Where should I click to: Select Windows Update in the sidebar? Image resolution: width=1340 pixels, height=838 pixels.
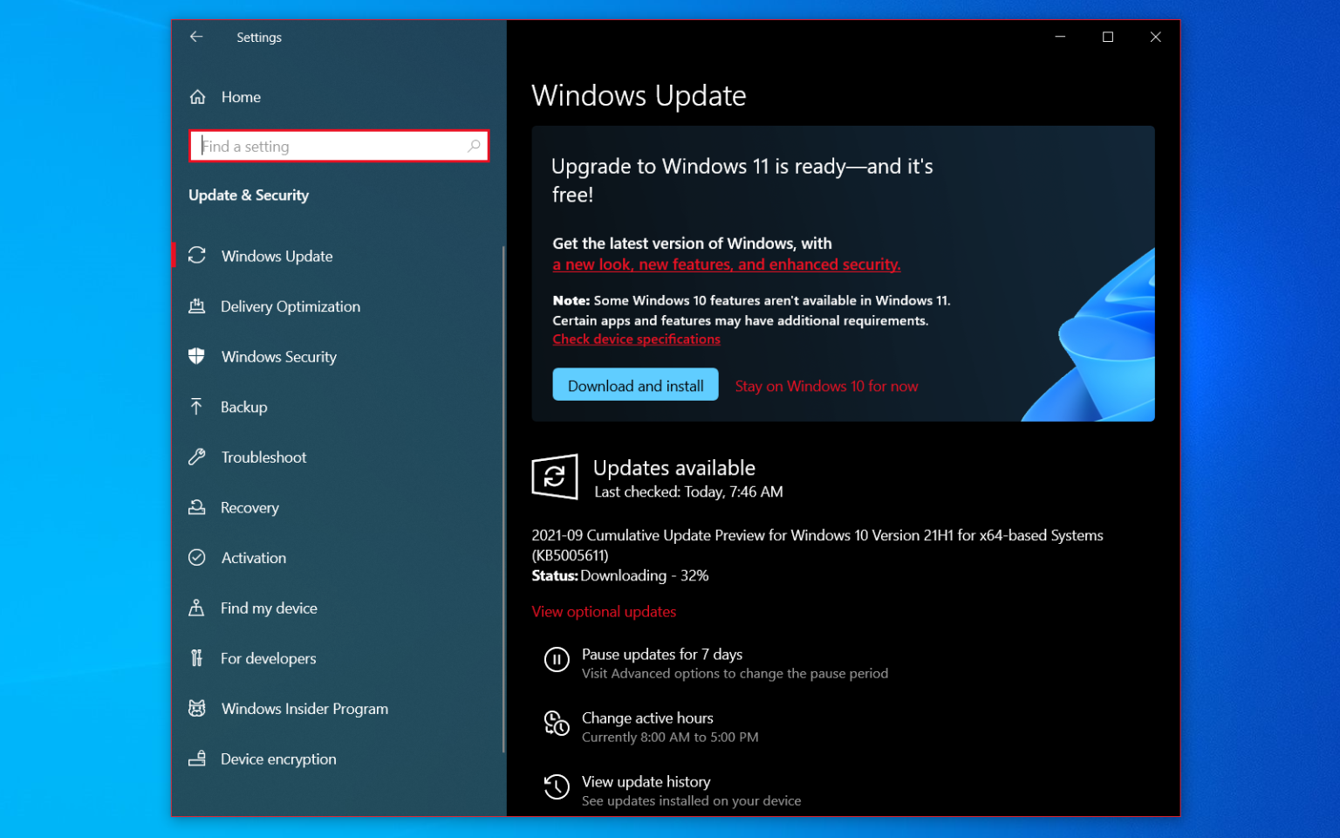276,256
